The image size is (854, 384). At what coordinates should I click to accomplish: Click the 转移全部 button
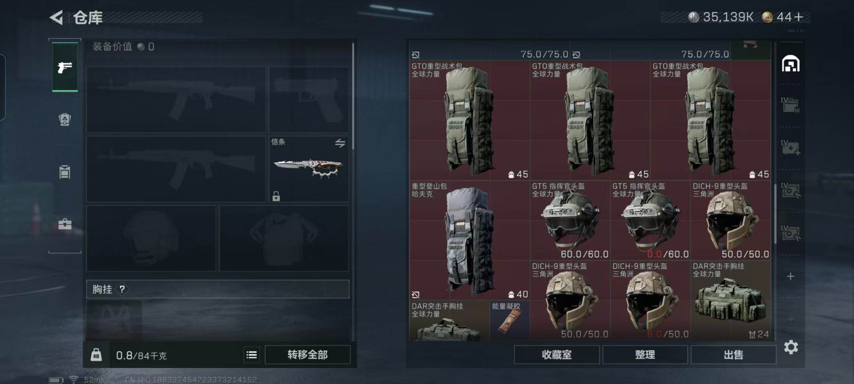point(307,355)
